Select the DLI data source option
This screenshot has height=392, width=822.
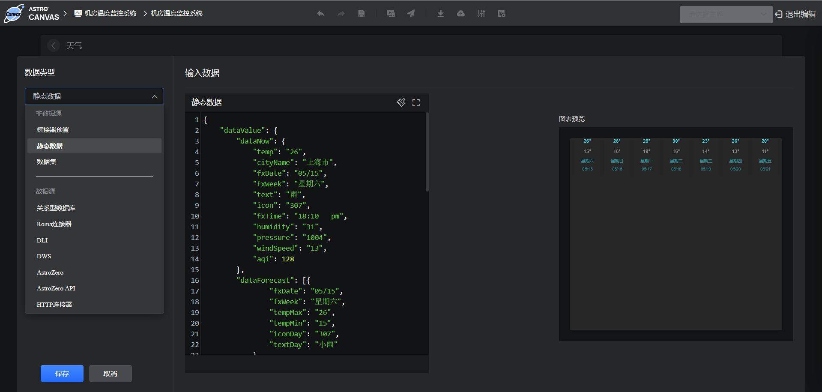point(94,240)
